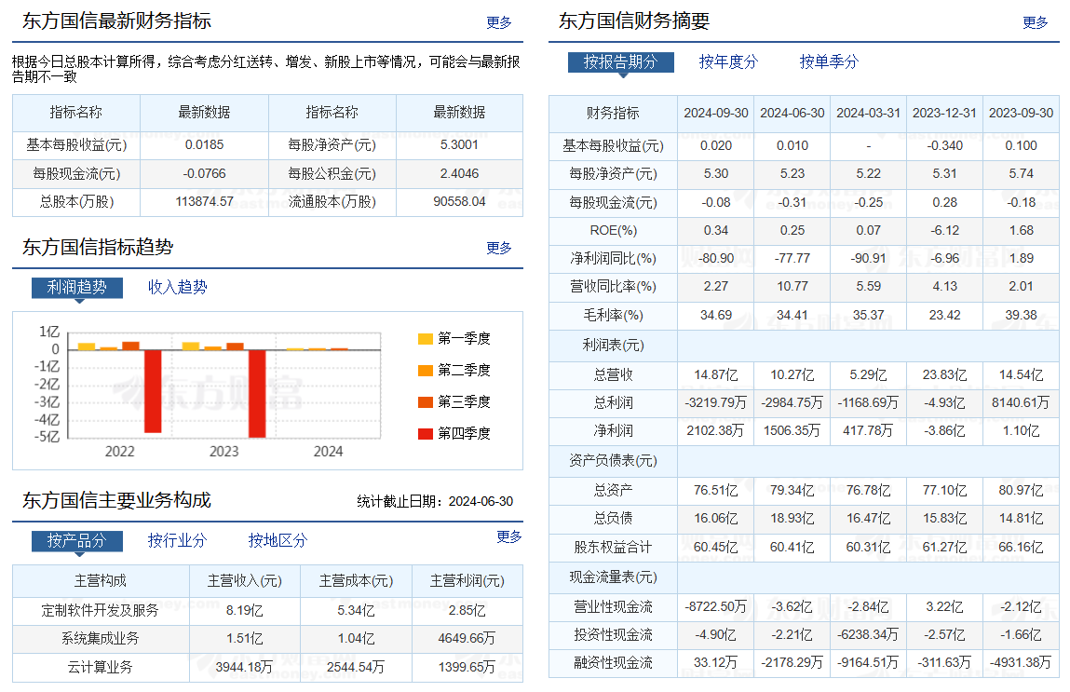Click the 76.51亿 总资产 value
This screenshot has height=692, width=1070.
point(716,491)
